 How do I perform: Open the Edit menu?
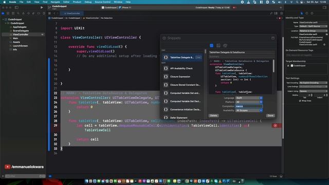point(29,2)
